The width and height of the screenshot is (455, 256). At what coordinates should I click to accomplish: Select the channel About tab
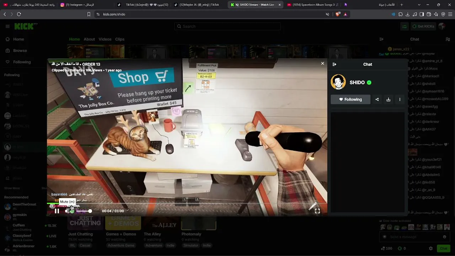coord(89,39)
